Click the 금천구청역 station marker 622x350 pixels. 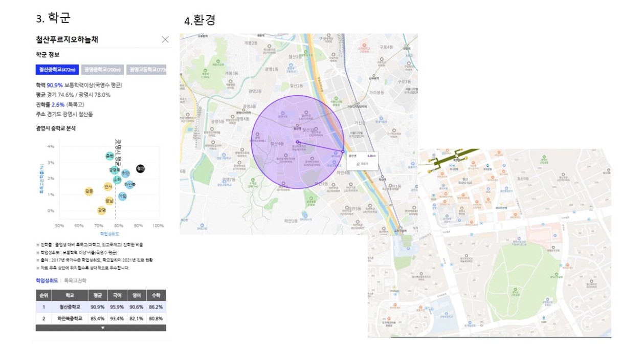pyautogui.click(x=401, y=228)
